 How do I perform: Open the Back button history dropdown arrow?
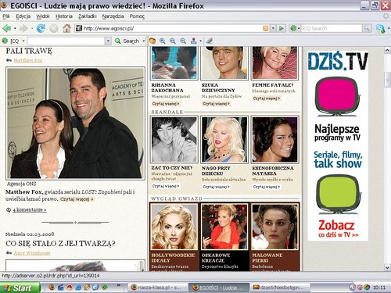point(15,28)
